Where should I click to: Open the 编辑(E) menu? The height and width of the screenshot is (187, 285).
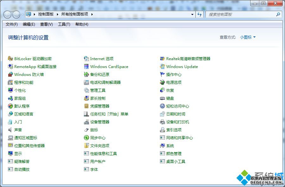click(x=29, y=24)
